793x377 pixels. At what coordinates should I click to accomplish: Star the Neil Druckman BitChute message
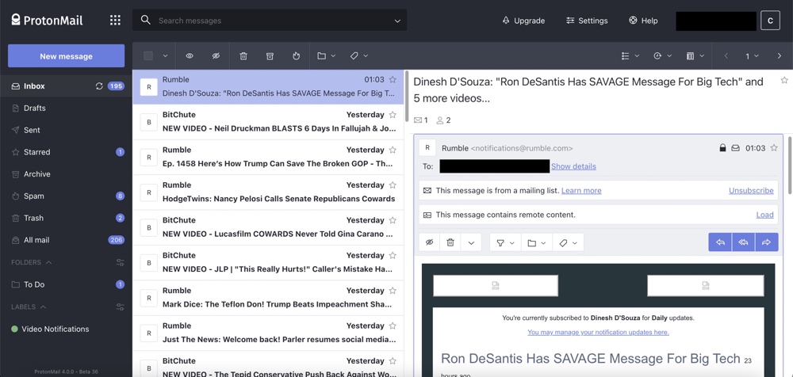point(393,115)
